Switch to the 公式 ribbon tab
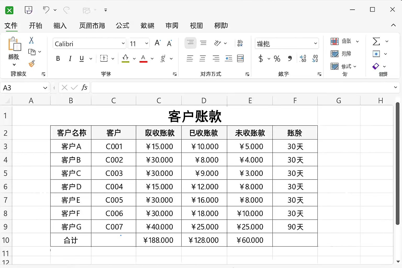 pos(122,26)
